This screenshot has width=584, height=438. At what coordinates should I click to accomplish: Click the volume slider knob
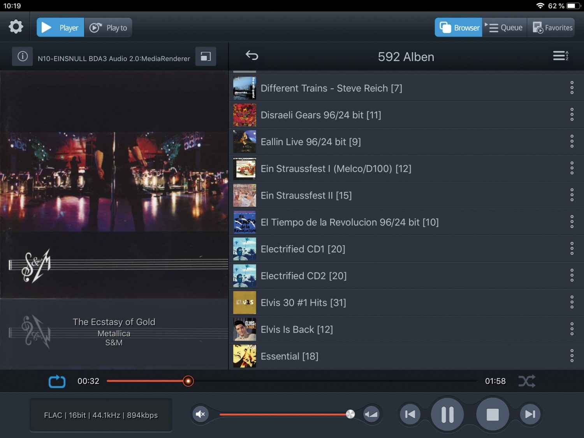(x=350, y=414)
